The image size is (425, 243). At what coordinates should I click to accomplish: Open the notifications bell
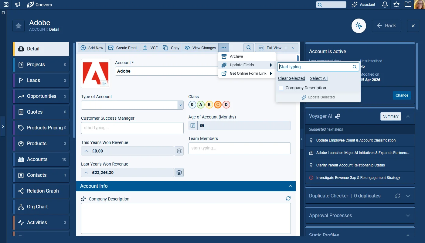click(385, 5)
